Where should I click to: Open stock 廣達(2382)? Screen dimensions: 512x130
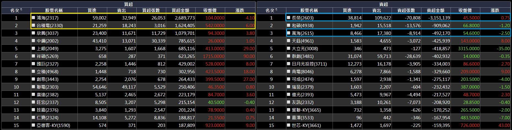[47, 95]
